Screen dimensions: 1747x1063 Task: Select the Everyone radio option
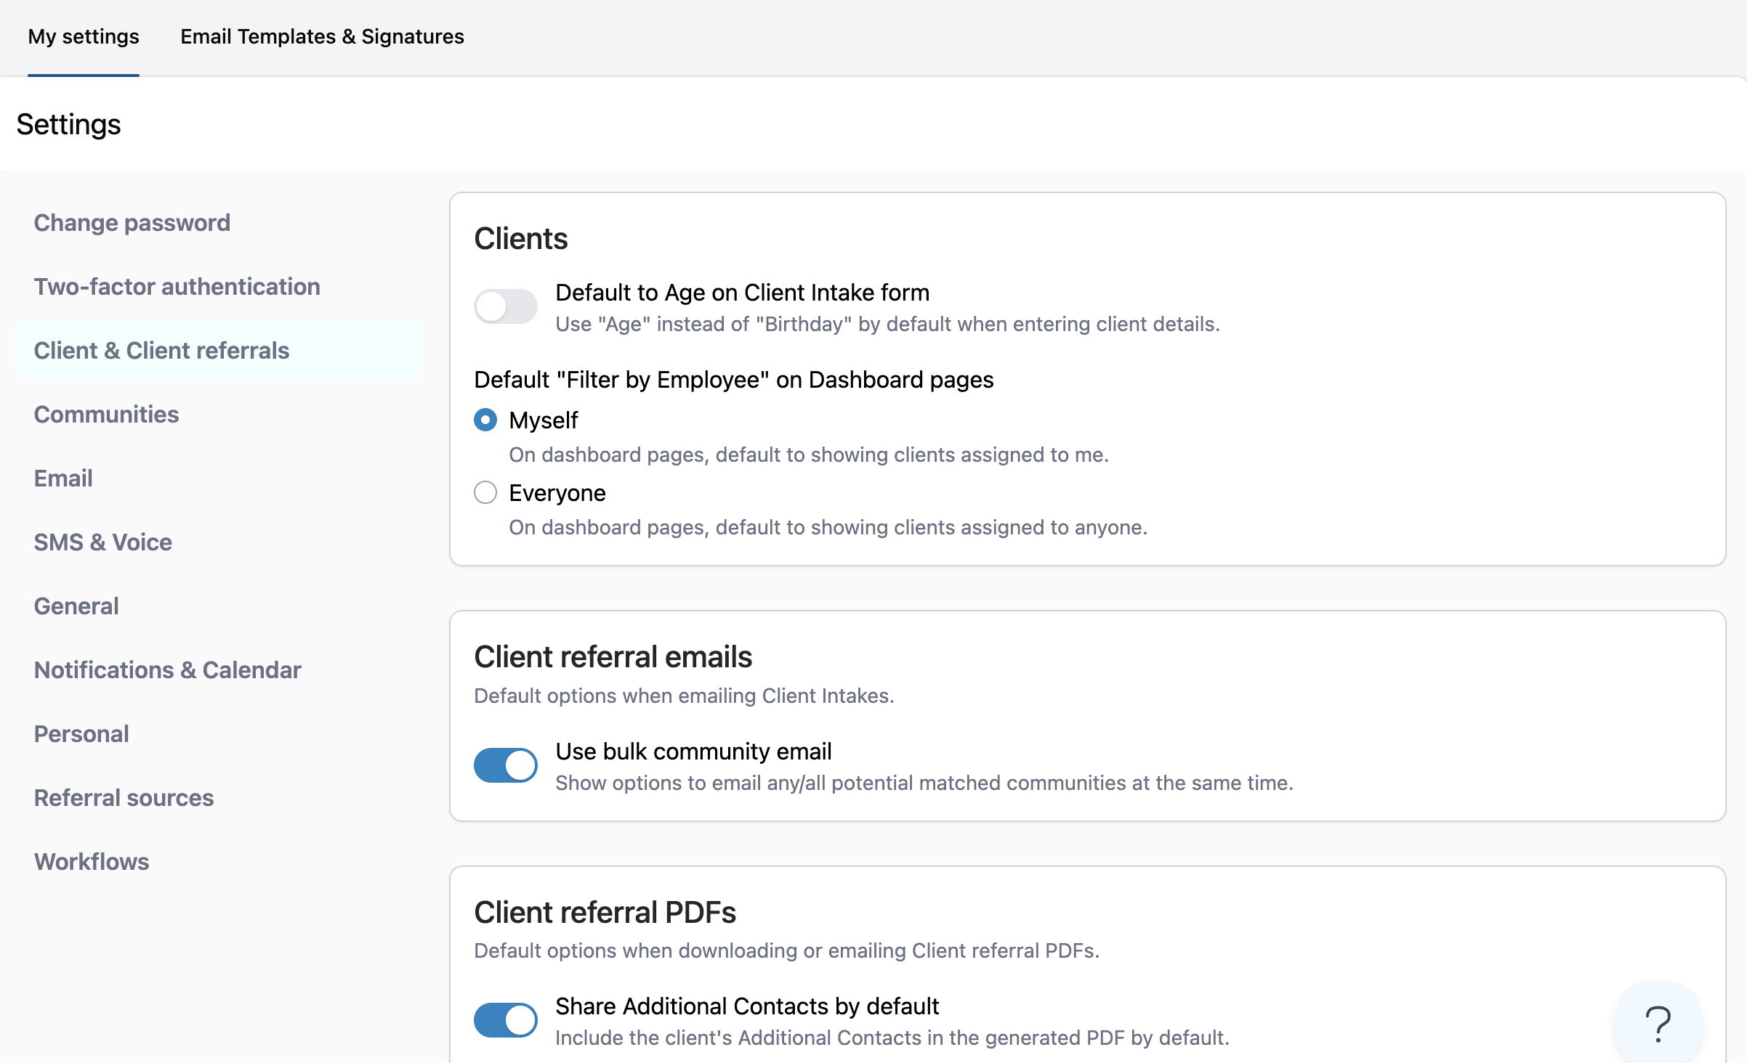pyautogui.click(x=485, y=492)
